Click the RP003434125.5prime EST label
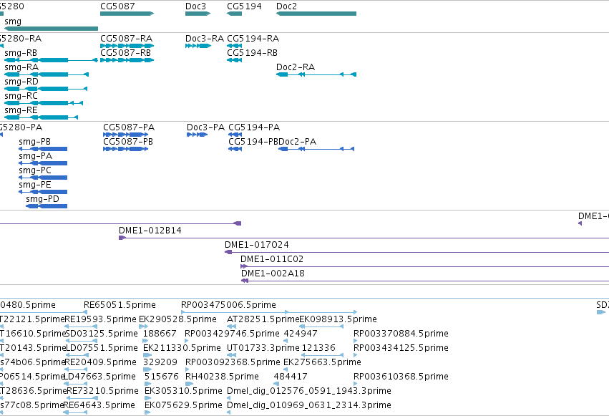This screenshot has height=416, width=609. click(x=401, y=348)
